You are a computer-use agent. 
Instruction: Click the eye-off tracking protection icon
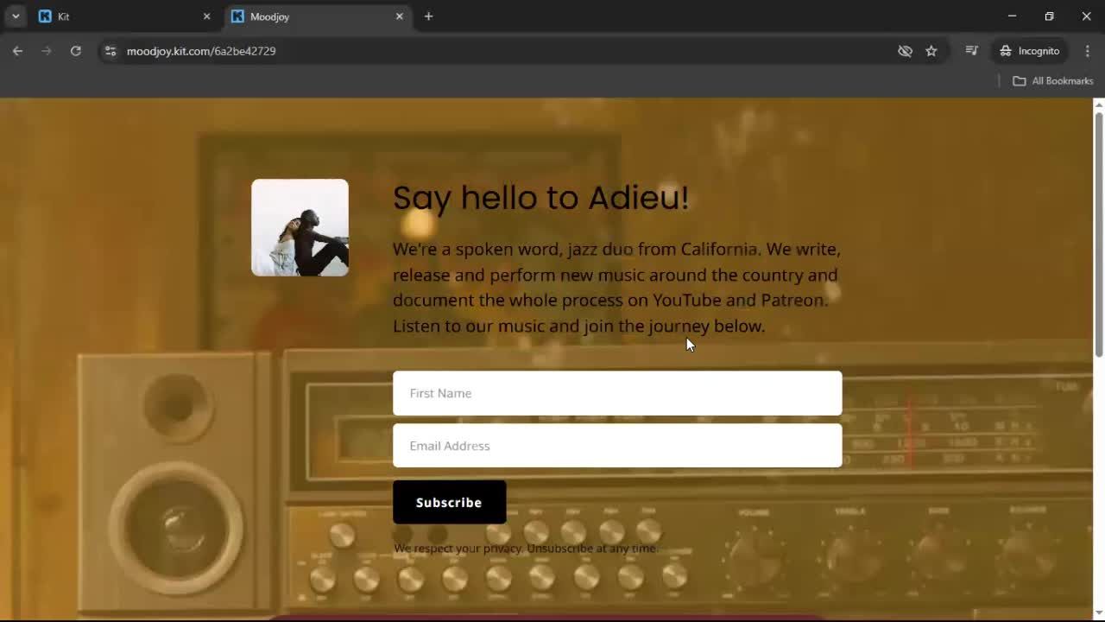[x=905, y=51]
